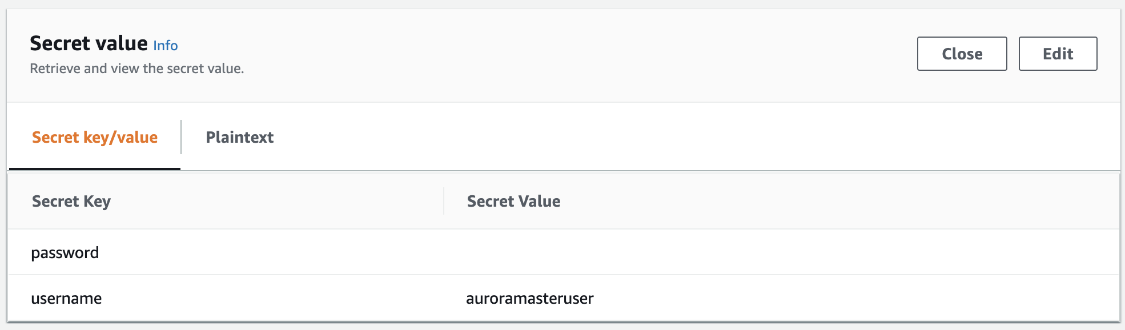The height and width of the screenshot is (330, 1125).
Task: Click the column divider between Secret Key and Secret Value
Action: click(x=444, y=201)
